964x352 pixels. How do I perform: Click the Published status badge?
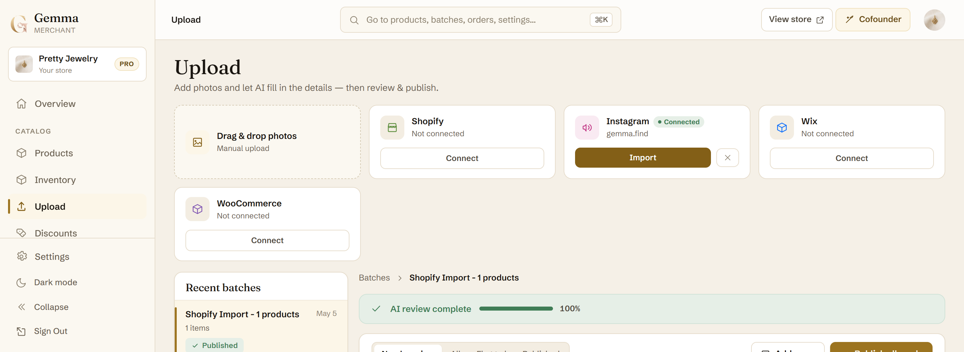tap(215, 345)
